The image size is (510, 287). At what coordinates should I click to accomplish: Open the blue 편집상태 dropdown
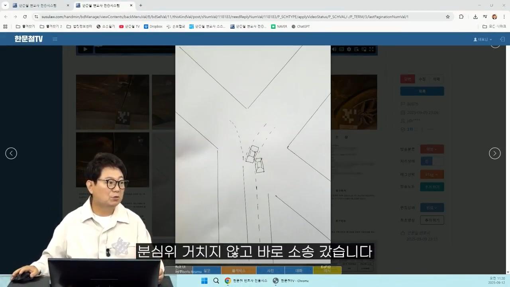(432, 208)
